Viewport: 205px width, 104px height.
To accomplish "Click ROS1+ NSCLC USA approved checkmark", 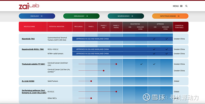I will coord(154,49).
